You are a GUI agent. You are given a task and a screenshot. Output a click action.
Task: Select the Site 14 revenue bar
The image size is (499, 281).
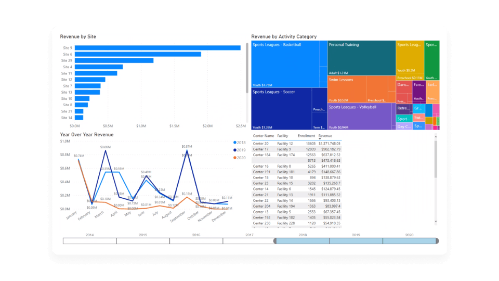click(x=79, y=118)
